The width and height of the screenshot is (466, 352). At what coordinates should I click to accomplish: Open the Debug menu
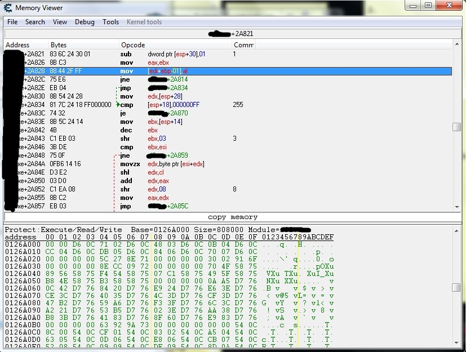pos(85,22)
